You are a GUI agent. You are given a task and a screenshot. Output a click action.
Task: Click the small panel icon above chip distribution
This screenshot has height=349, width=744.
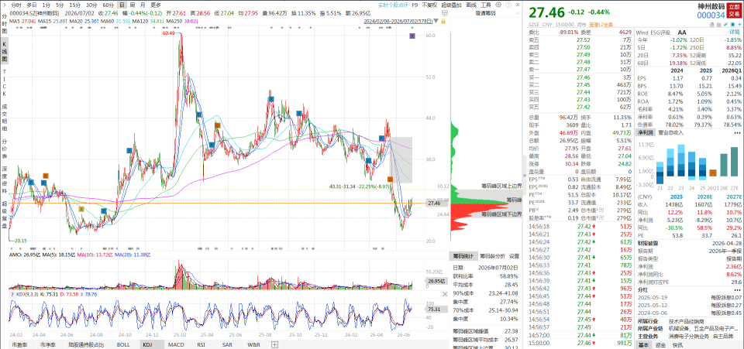[x=445, y=13]
